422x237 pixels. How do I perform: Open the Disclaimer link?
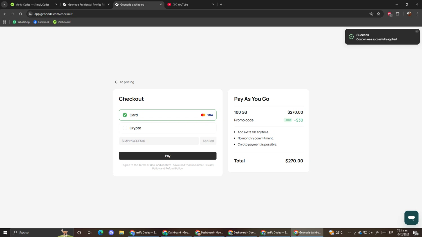click(197, 165)
